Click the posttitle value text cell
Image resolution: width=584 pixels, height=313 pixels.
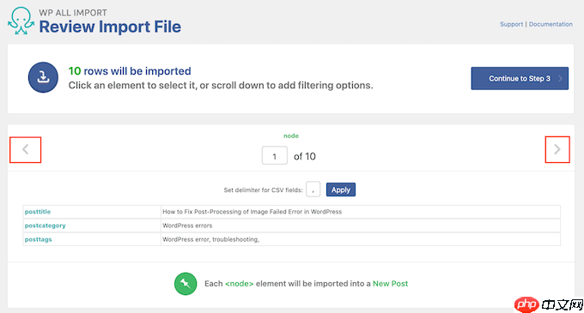click(x=361, y=212)
